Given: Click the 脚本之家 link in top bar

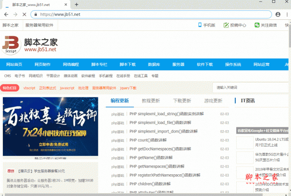Looking at the screenshot, I should tap(10, 25).
